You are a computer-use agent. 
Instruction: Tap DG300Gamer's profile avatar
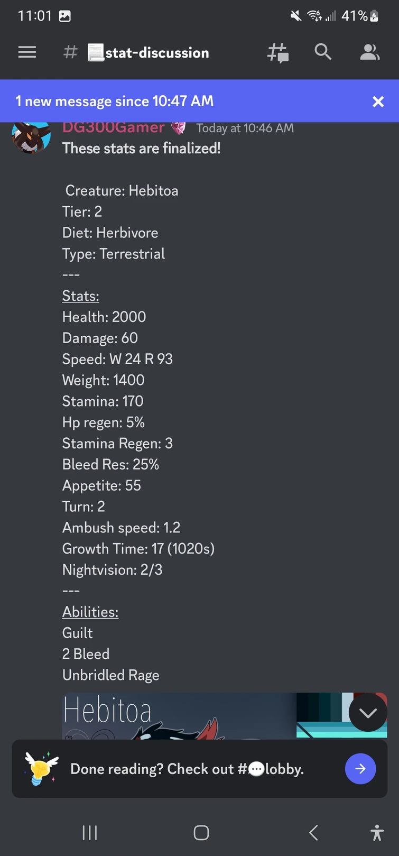pos(31,137)
